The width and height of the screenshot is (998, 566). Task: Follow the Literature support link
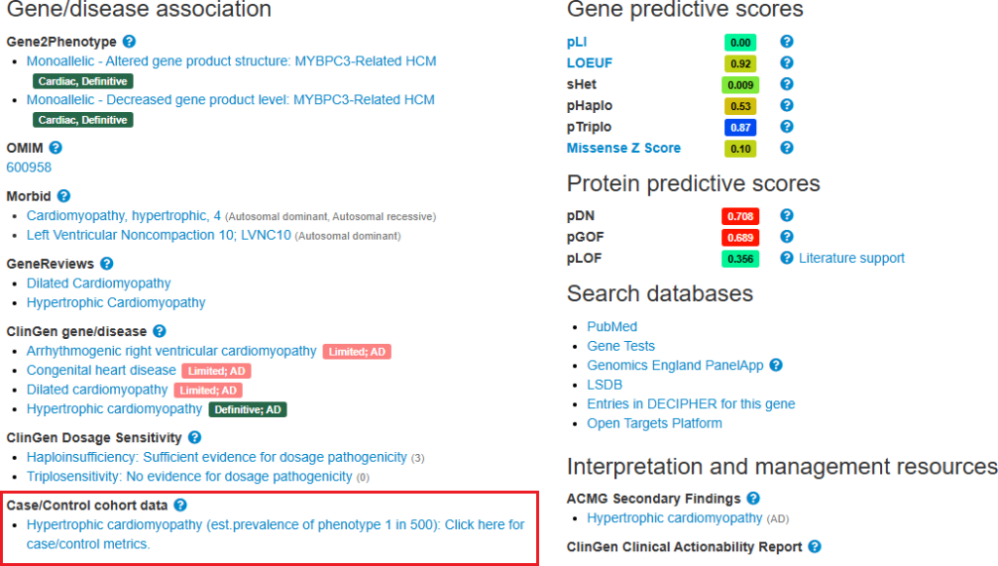[x=852, y=258]
